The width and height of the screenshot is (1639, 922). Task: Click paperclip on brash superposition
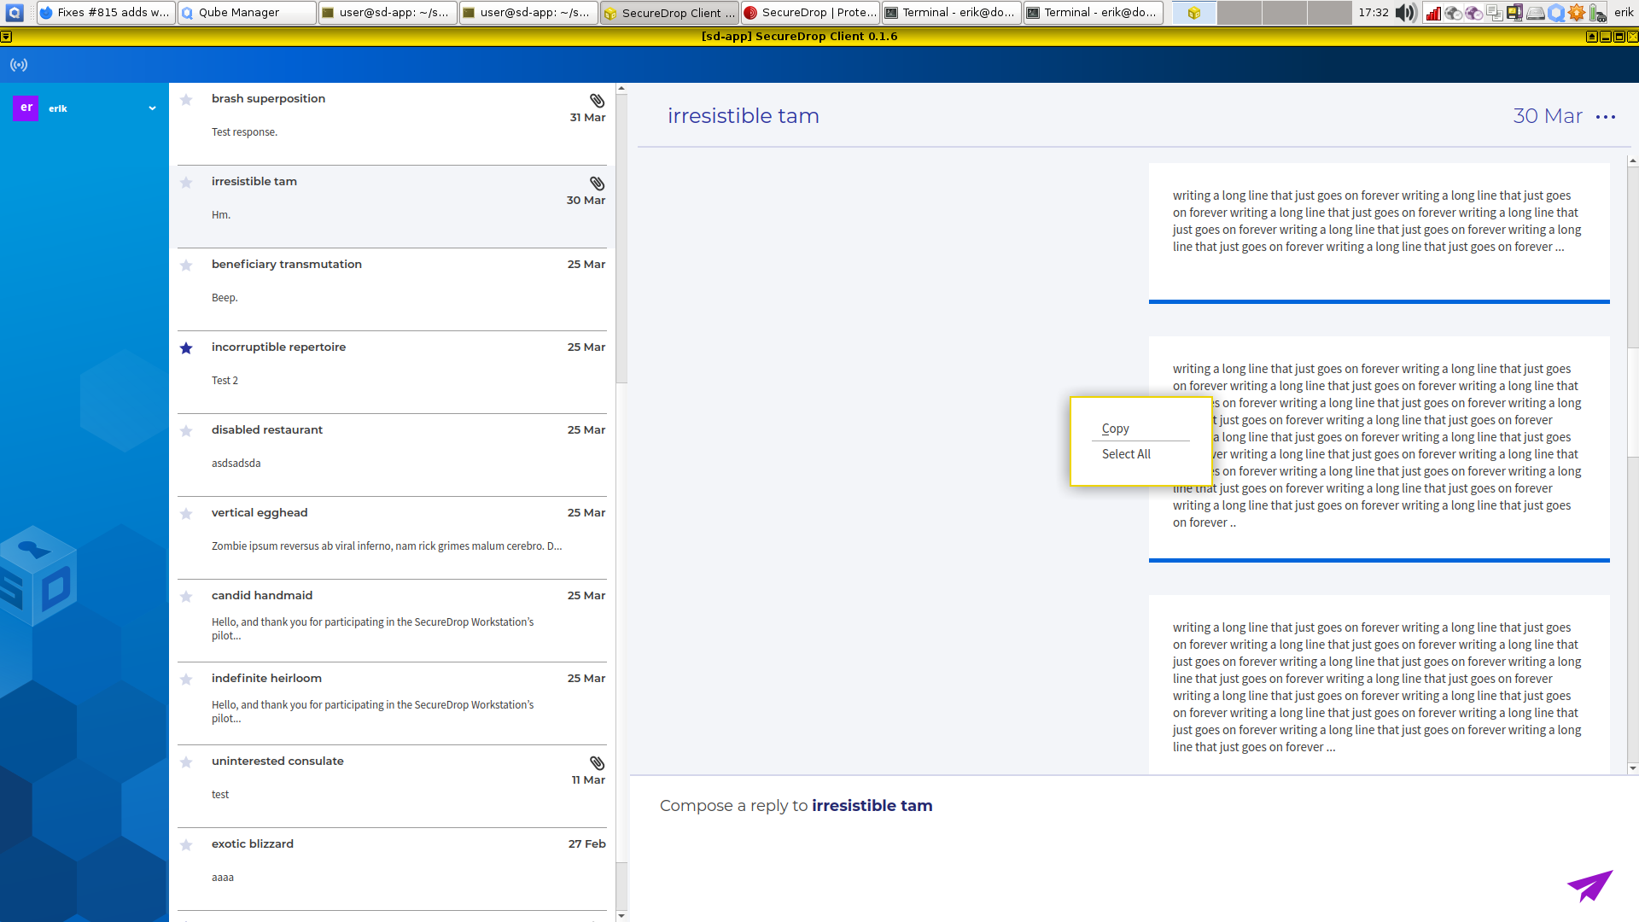click(x=597, y=101)
